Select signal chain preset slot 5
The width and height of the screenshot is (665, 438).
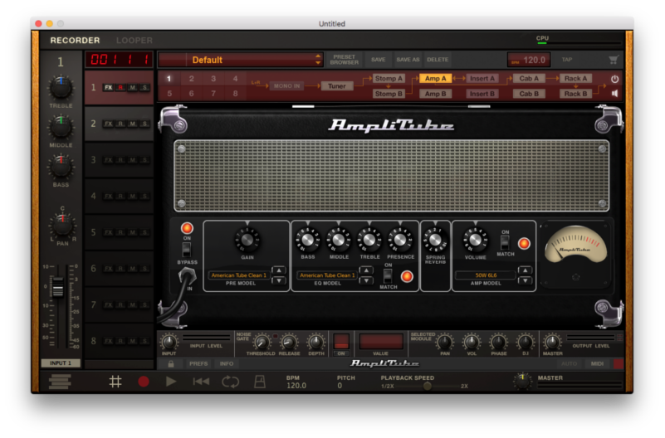point(169,94)
